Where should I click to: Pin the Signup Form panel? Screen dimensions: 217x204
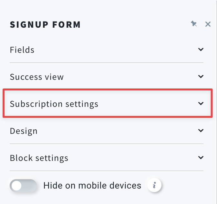pyautogui.click(x=194, y=24)
